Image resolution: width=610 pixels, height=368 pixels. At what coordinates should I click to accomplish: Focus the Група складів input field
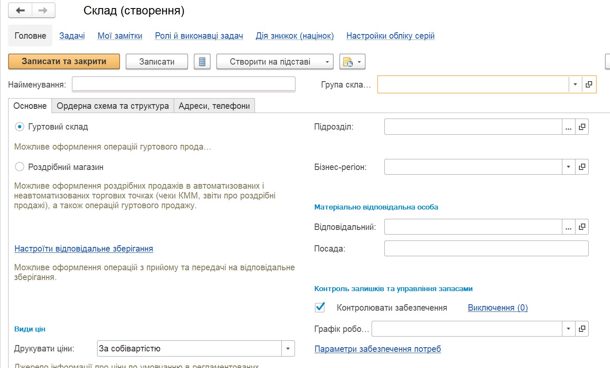(x=473, y=84)
